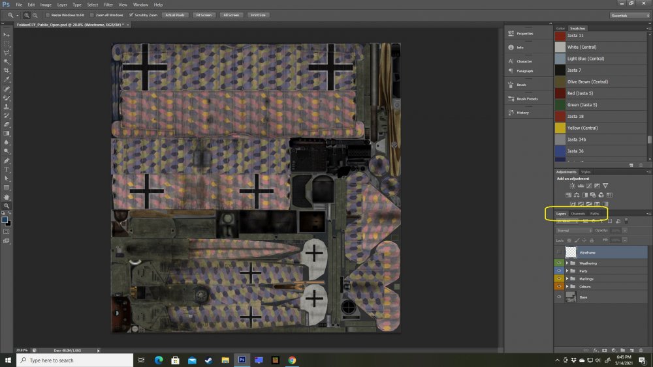Viewport: 653px width, 367px height.
Task: Select the Rectangular Marquee tool
Action: (x=7, y=44)
